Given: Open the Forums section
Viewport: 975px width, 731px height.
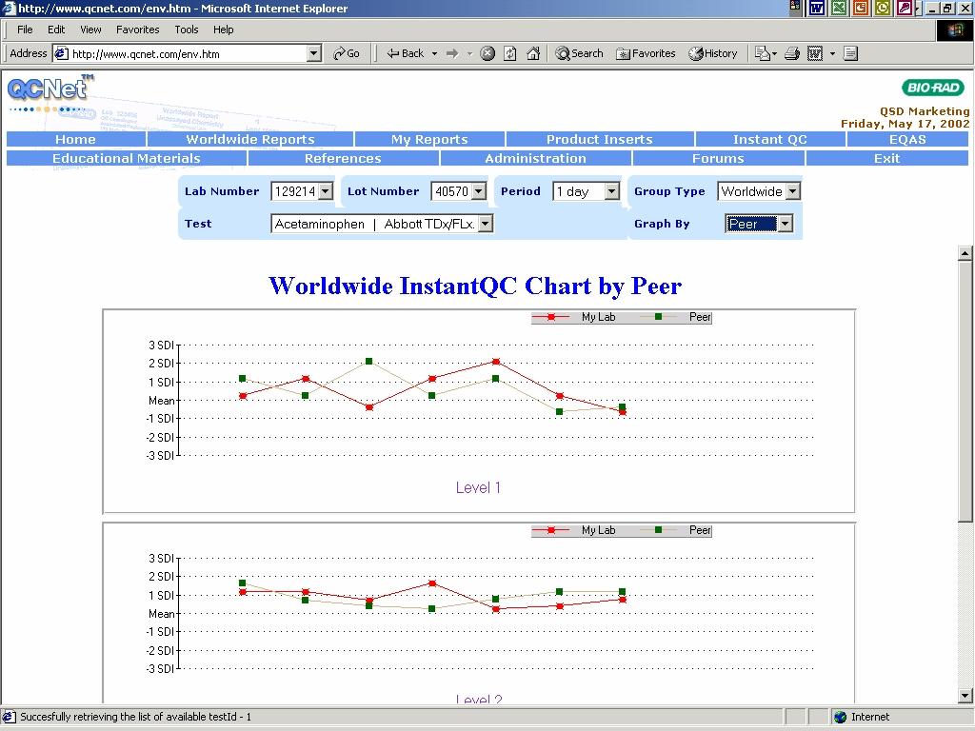Looking at the screenshot, I should (718, 158).
